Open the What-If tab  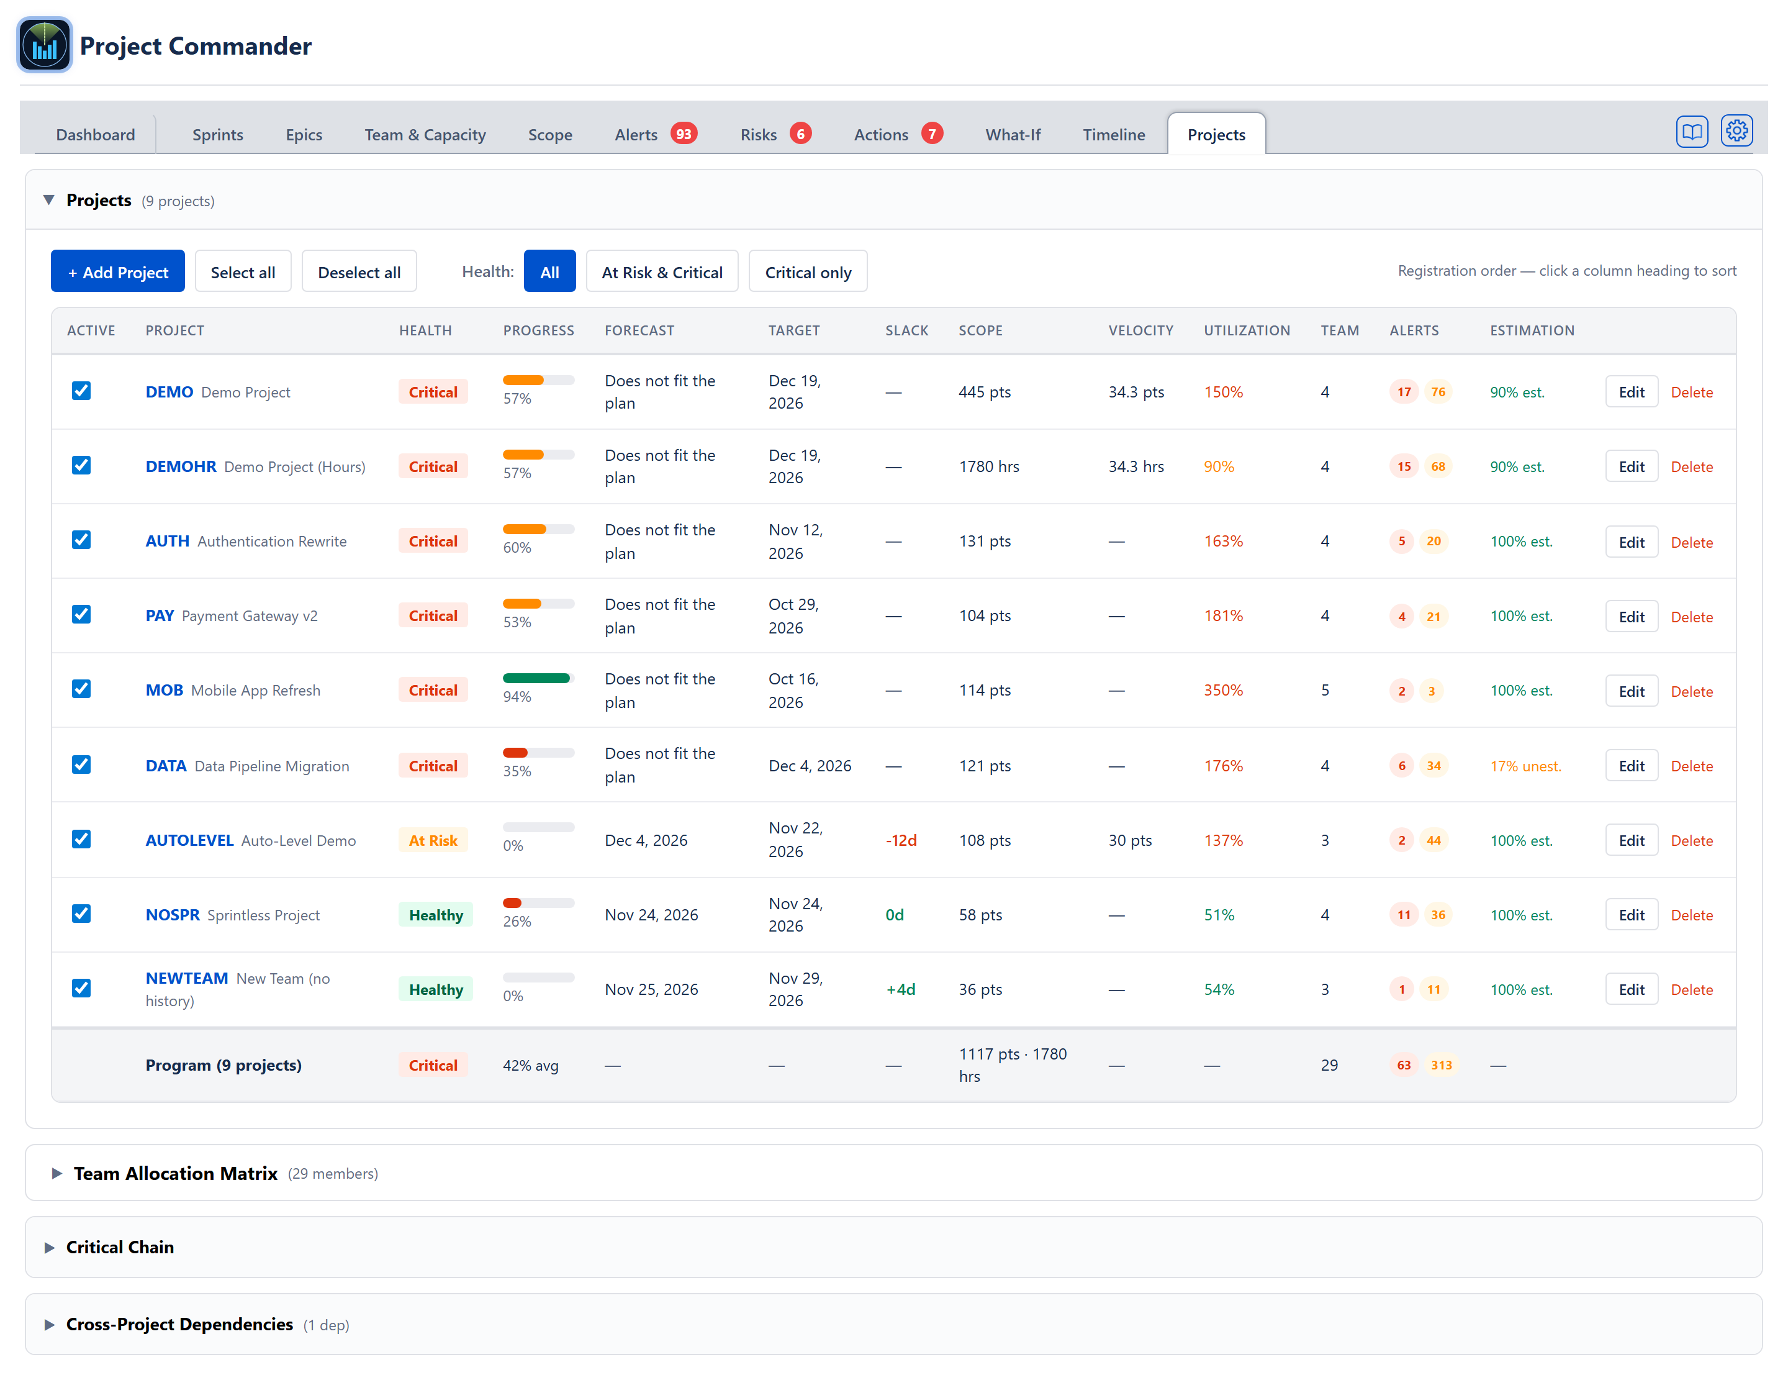pyautogui.click(x=1012, y=134)
